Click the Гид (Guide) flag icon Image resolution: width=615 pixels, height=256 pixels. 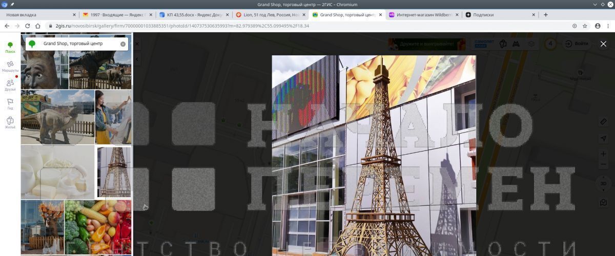10,104
